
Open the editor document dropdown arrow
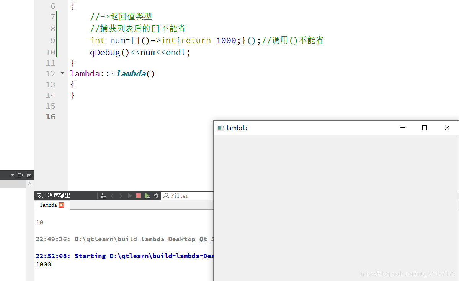pos(11,175)
